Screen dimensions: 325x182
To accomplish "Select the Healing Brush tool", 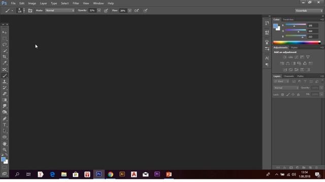I will click(5, 70).
